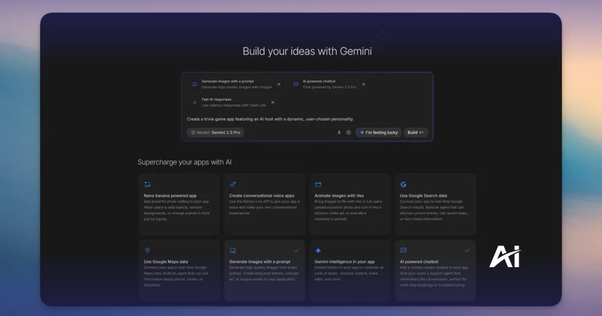Click the voice waveform icon on voice apps card
The width and height of the screenshot is (602, 316).
[x=233, y=184]
